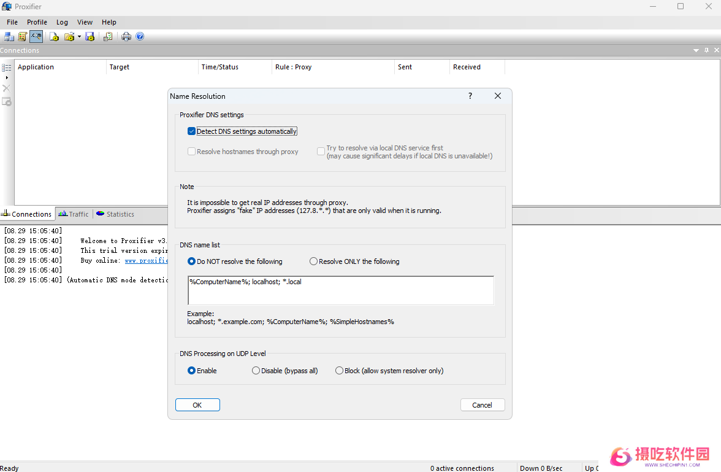This screenshot has width=721, height=472.
Task: Open Connections pane dropdown arrow menu
Action: tap(696, 50)
